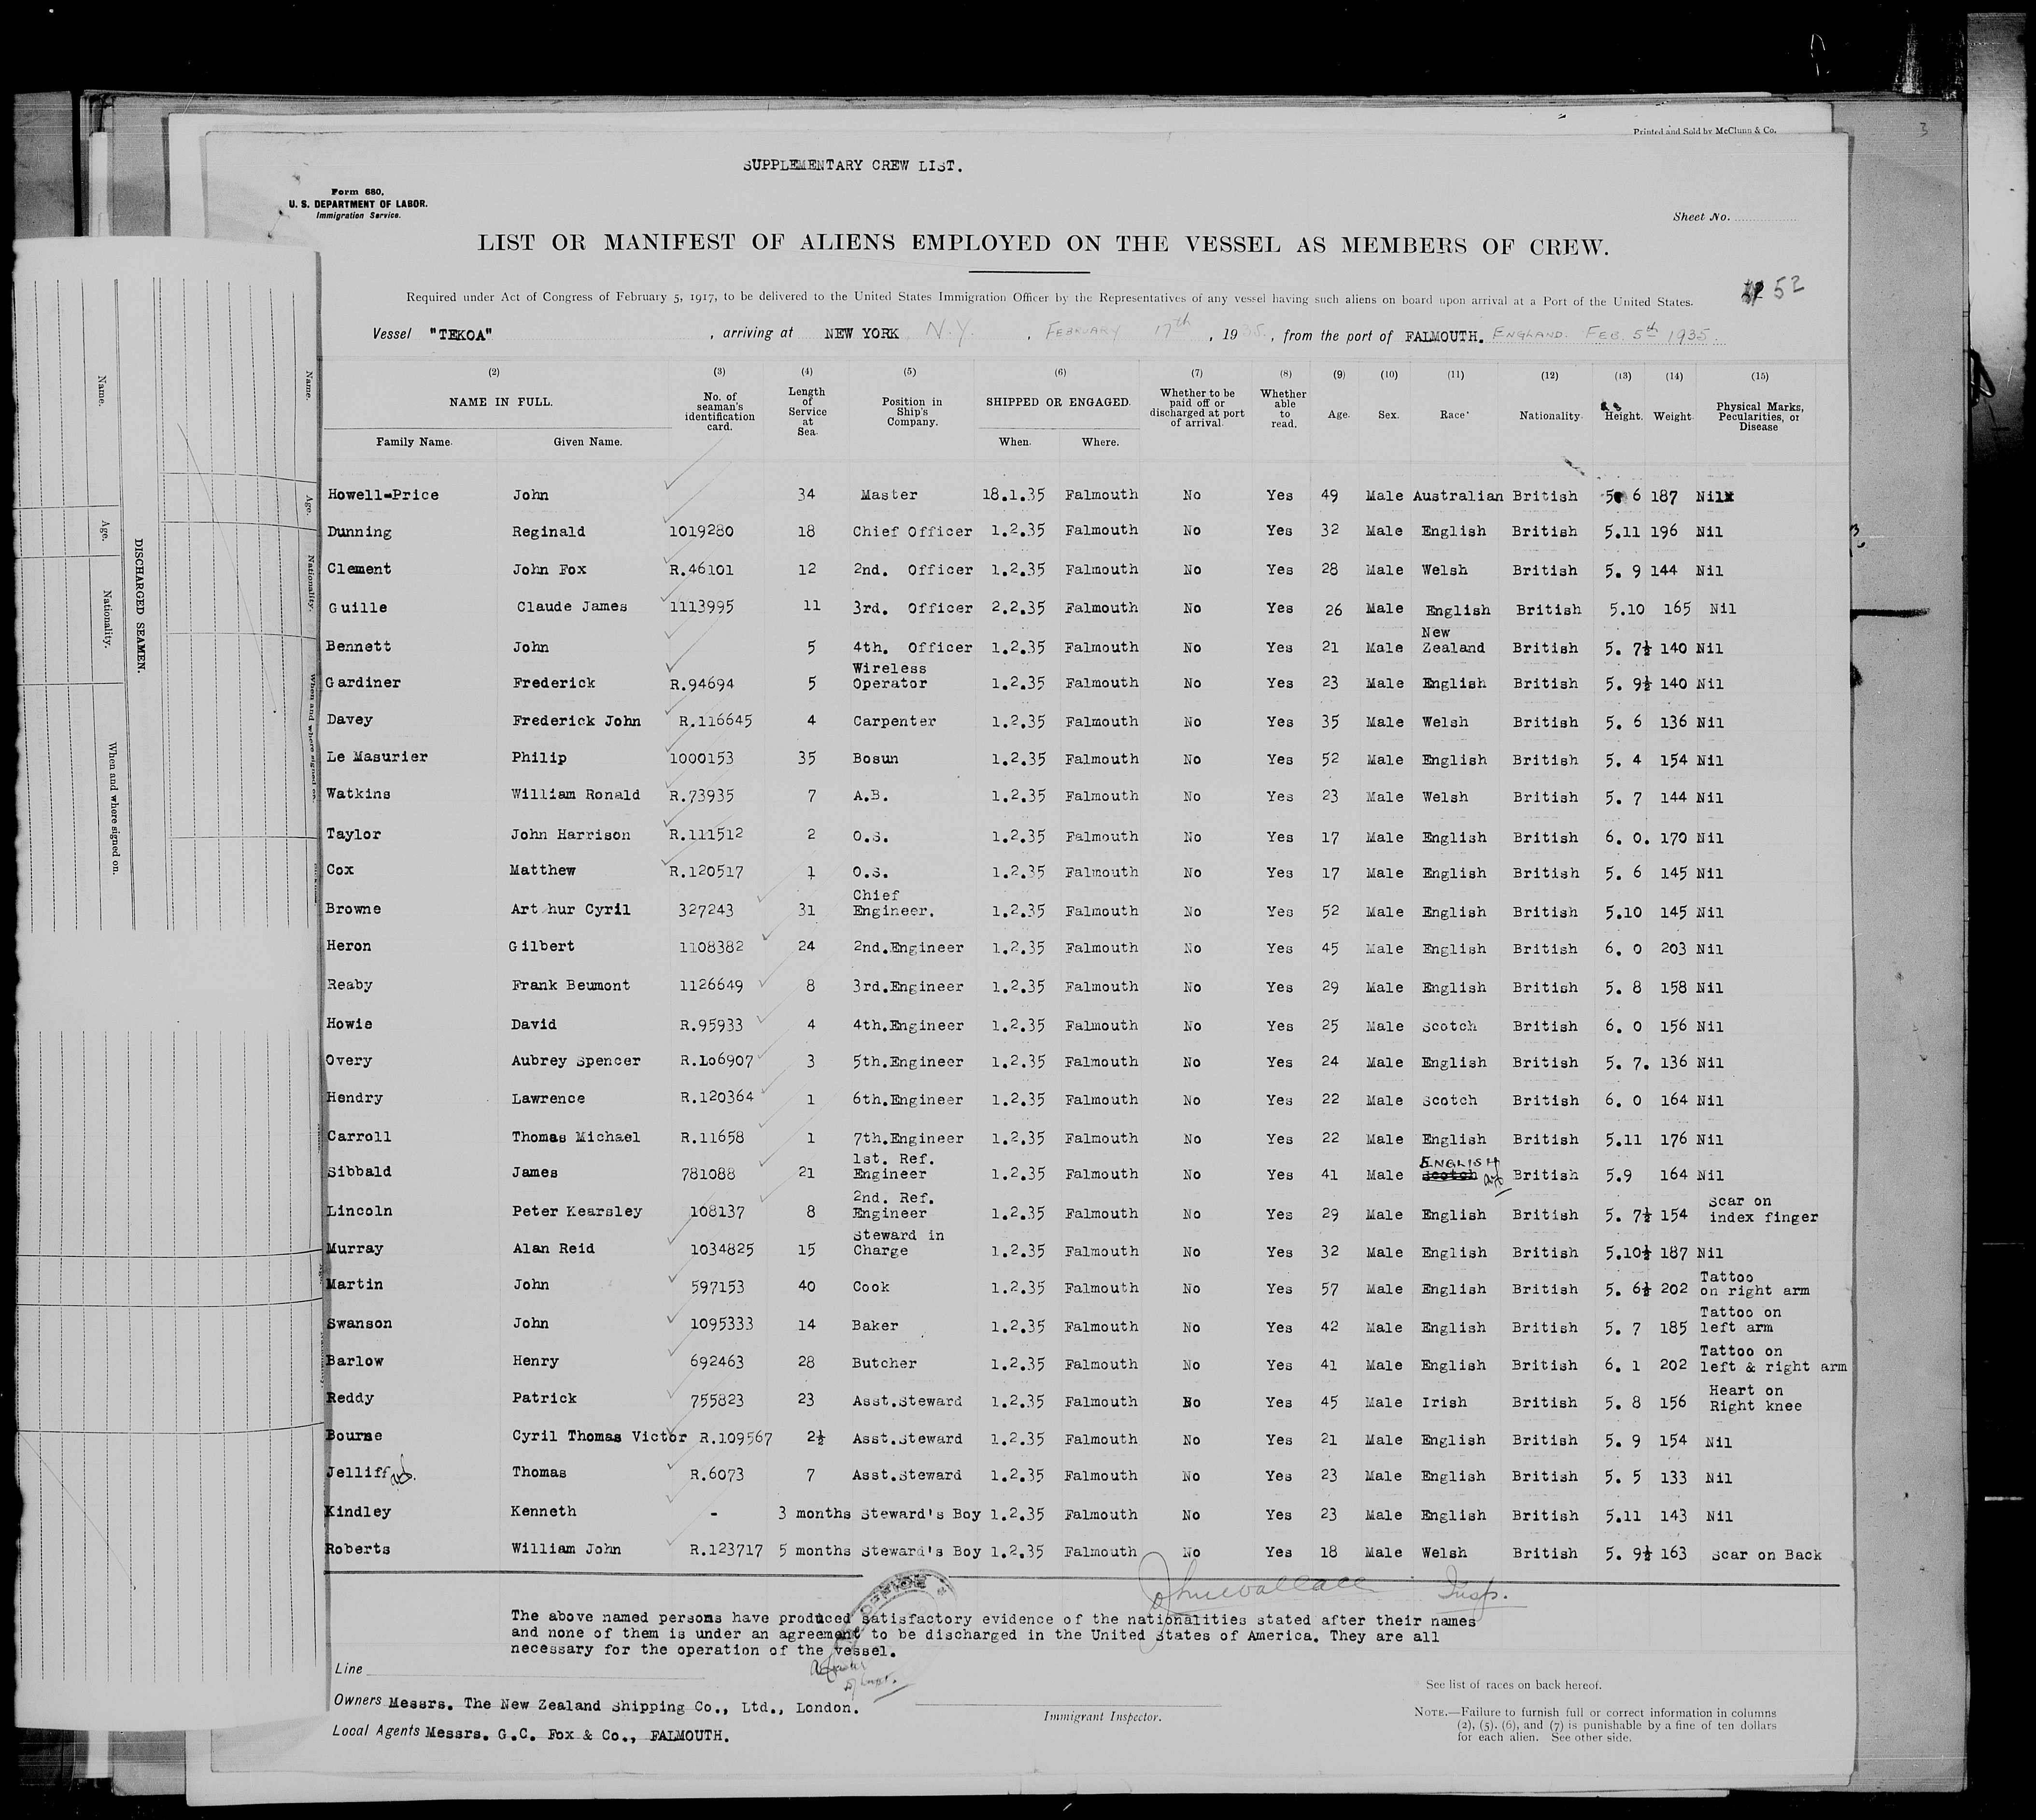Click the given name "Arthur Cyril"
Screen dimensions: 2036x1820
(x=570, y=909)
